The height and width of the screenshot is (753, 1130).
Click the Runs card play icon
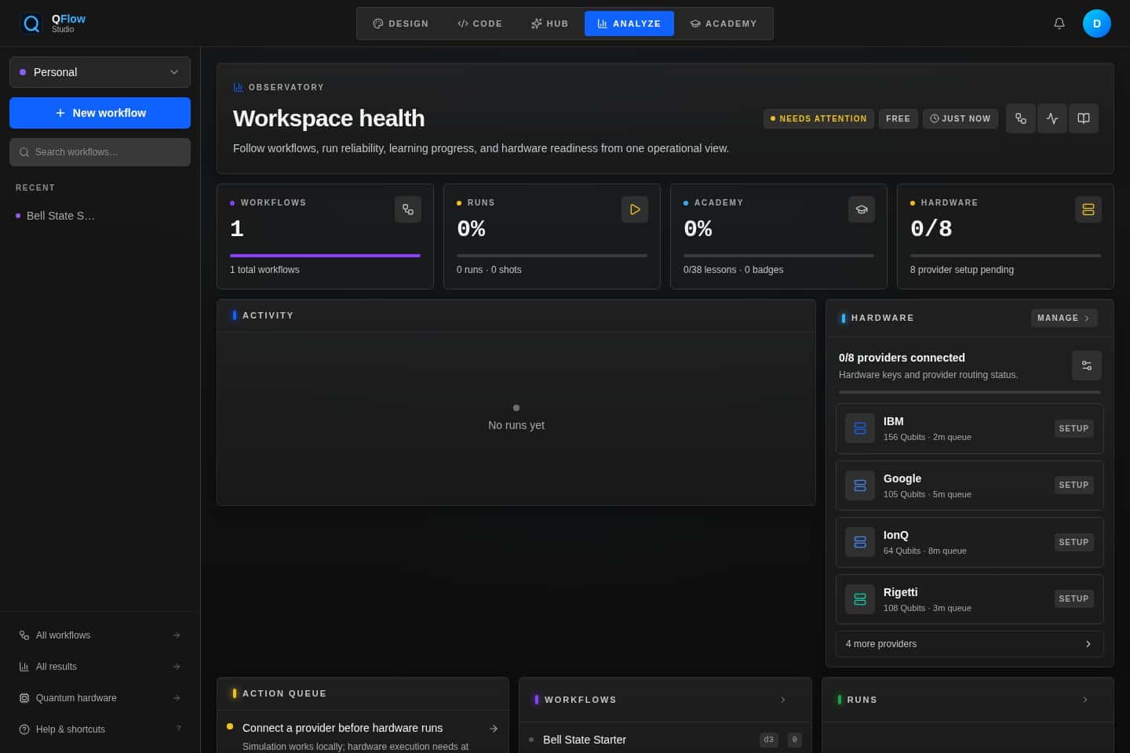635,209
